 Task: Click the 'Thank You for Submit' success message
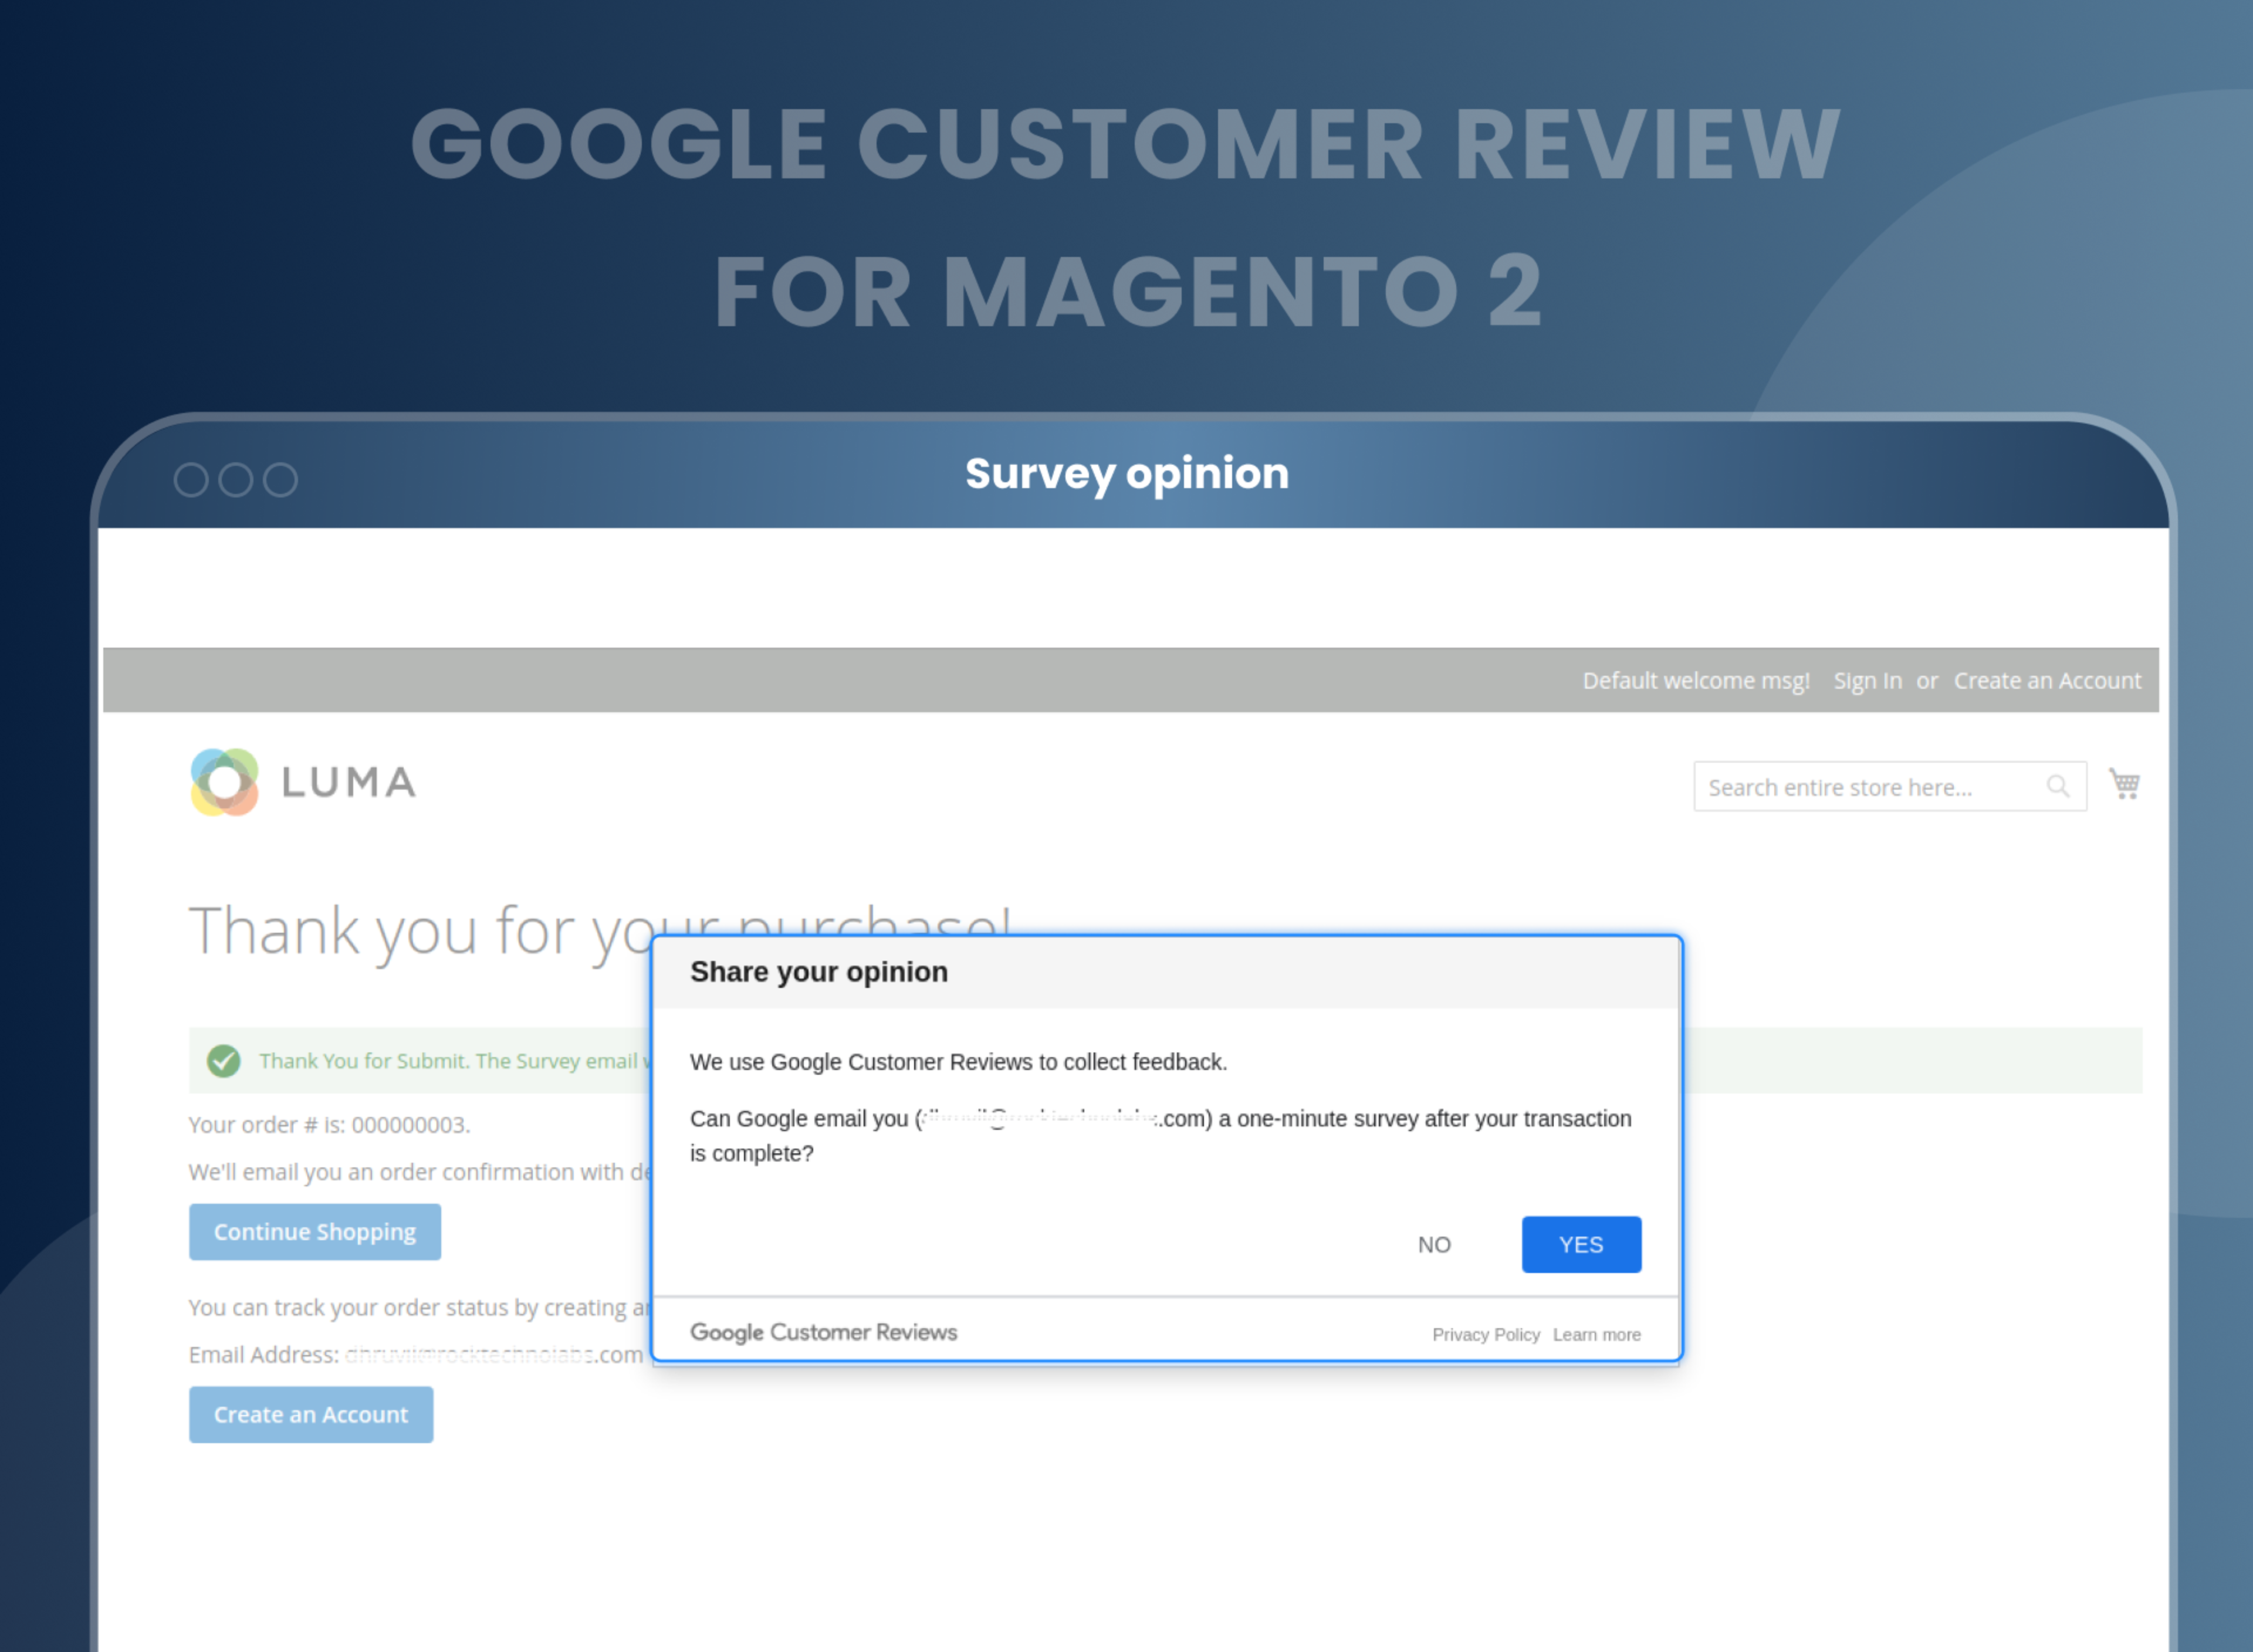(x=454, y=1061)
